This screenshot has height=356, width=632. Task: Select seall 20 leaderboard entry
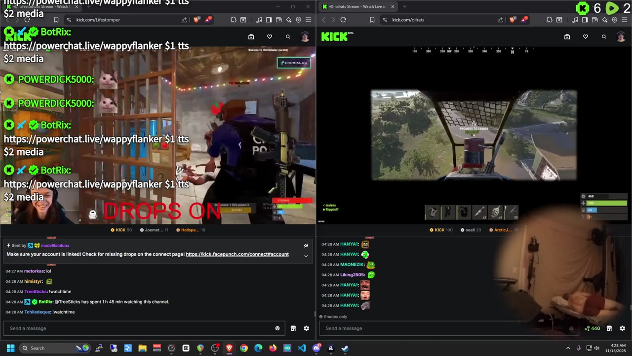[471, 230]
